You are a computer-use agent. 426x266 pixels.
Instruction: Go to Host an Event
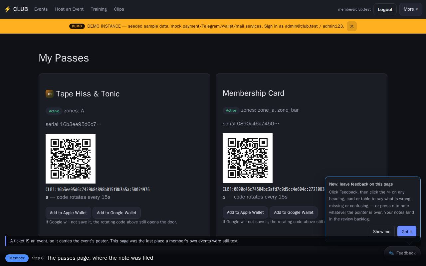[69, 9]
